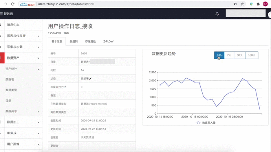Viewport: 271px width, 152px height.
Task: Open browser extensions puzzle icon
Action: [x=258, y=4]
